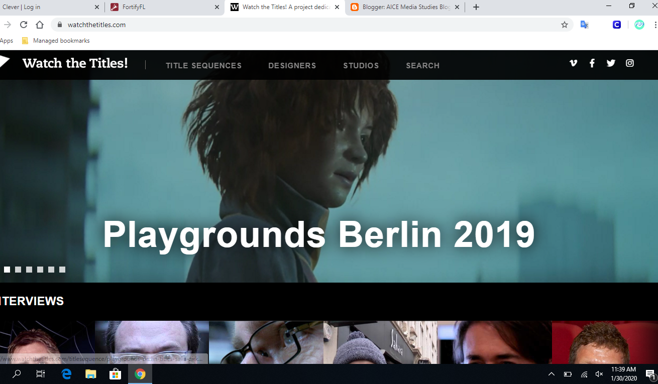
Task: Select the fourth slideshow indicator dot
Action: click(x=40, y=270)
